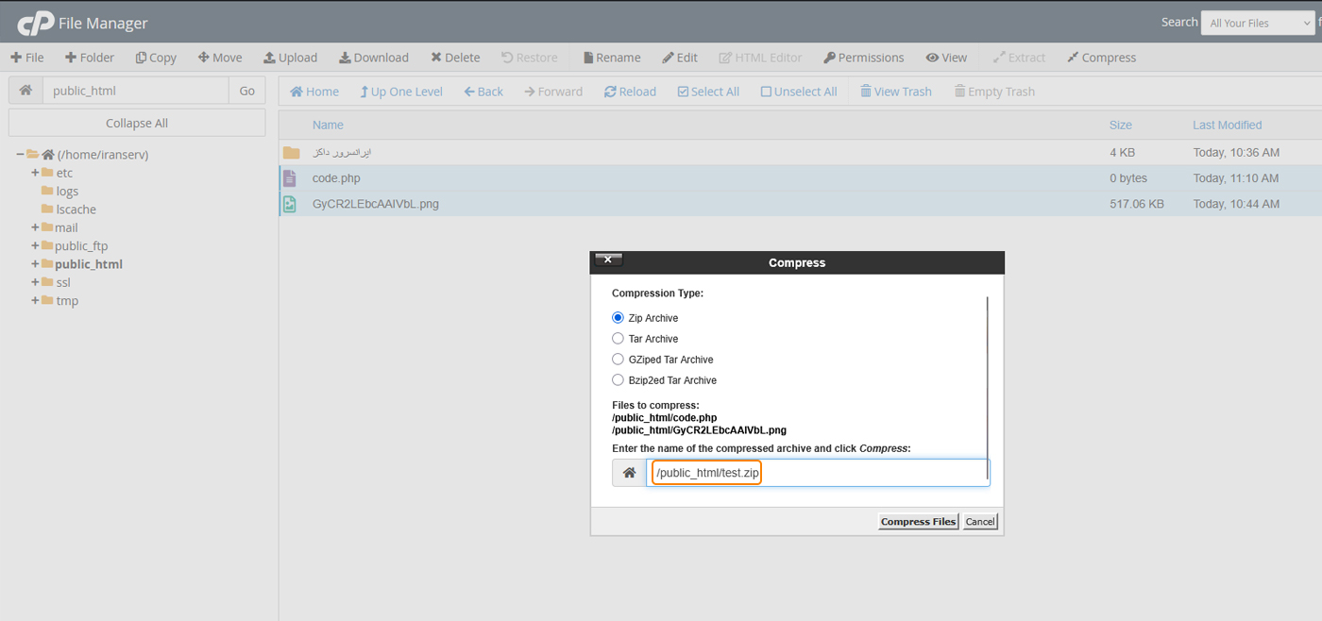Click the Upload toolbar icon
This screenshot has height=621, width=1322.
[269, 58]
